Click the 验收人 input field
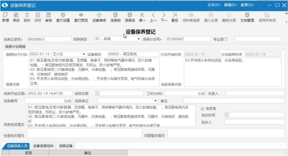The image size is (288, 156). point(254,122)
